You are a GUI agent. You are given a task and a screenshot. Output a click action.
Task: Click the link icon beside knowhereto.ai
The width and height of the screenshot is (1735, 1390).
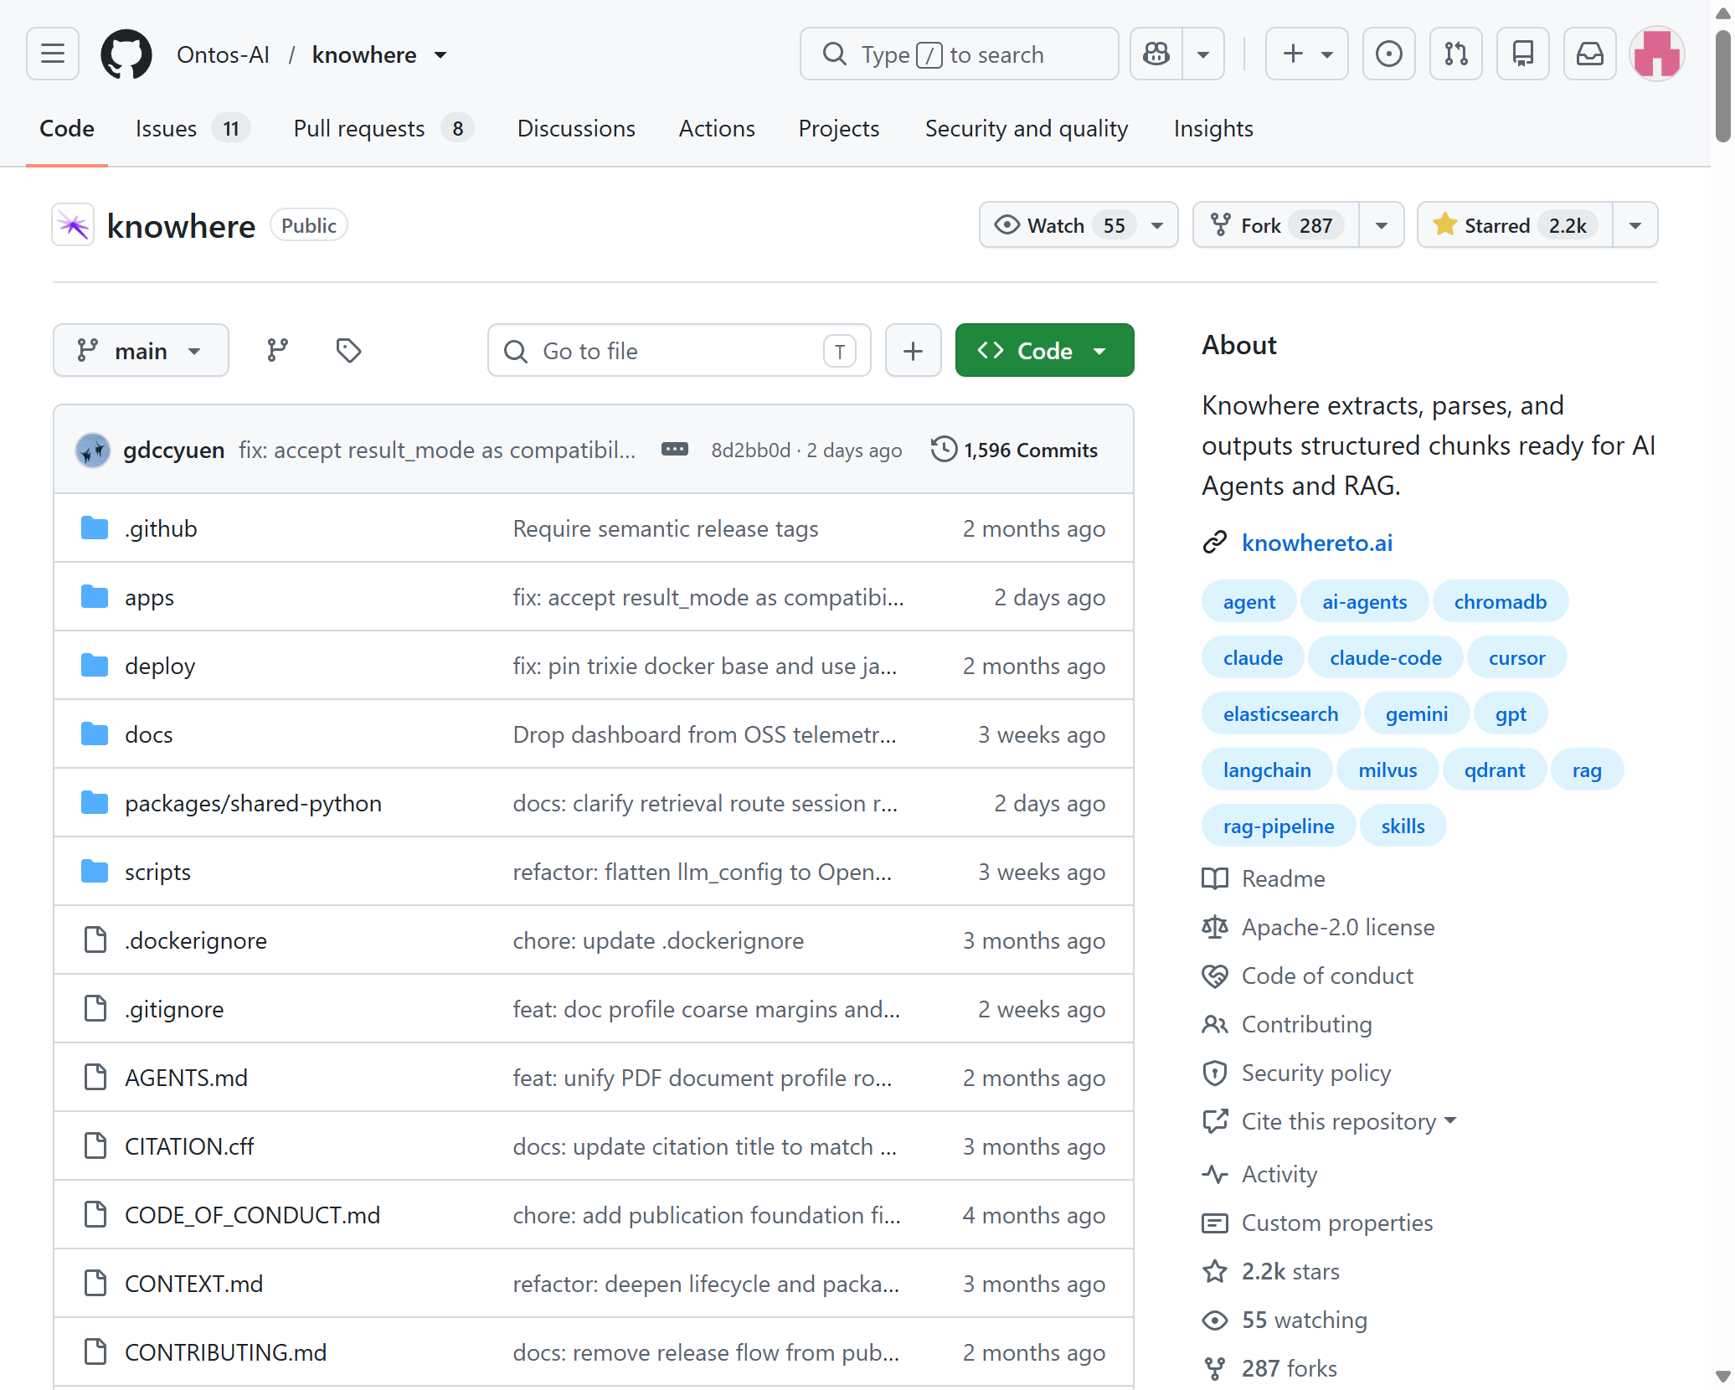pyautogui.click(x=1215, y=543)
